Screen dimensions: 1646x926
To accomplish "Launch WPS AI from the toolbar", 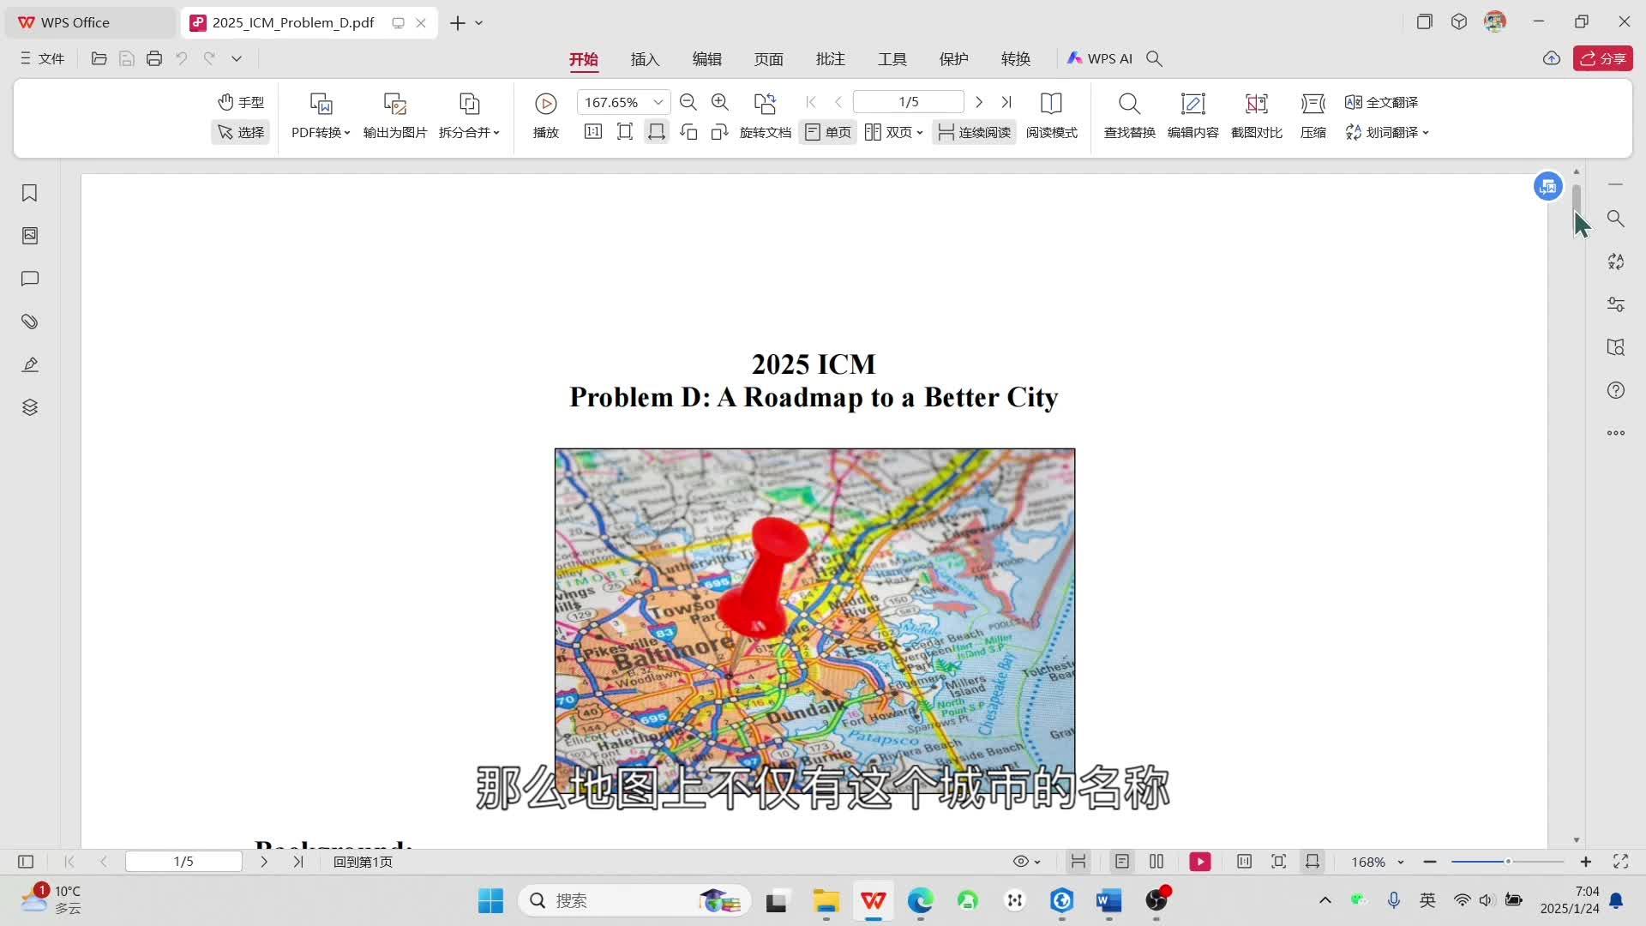I will (1100, 58).
